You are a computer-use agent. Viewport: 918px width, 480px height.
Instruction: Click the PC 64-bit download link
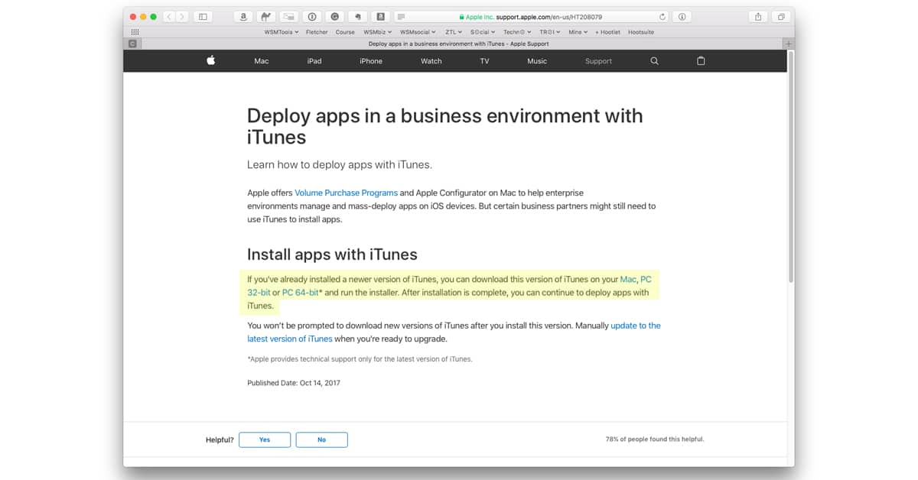300,293
